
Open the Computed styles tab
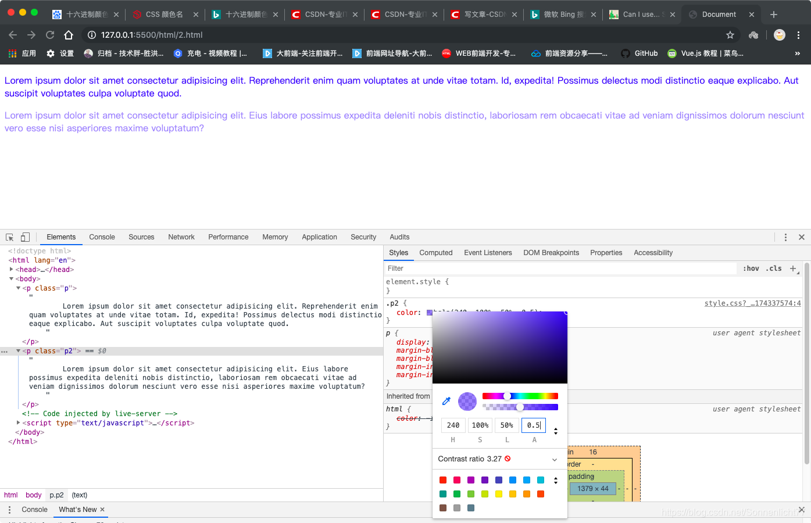(436, 253)
